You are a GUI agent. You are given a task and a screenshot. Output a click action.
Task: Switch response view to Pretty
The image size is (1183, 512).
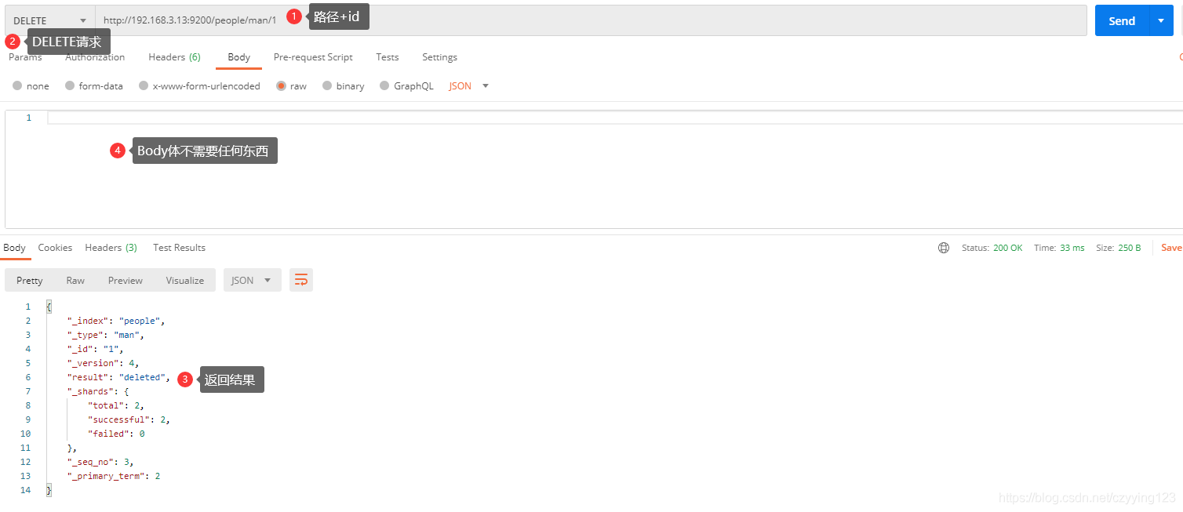[x=30, y=280]
